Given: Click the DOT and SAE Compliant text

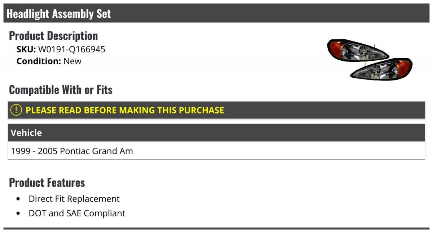Looking at the screenshot, I should (77, 213).
